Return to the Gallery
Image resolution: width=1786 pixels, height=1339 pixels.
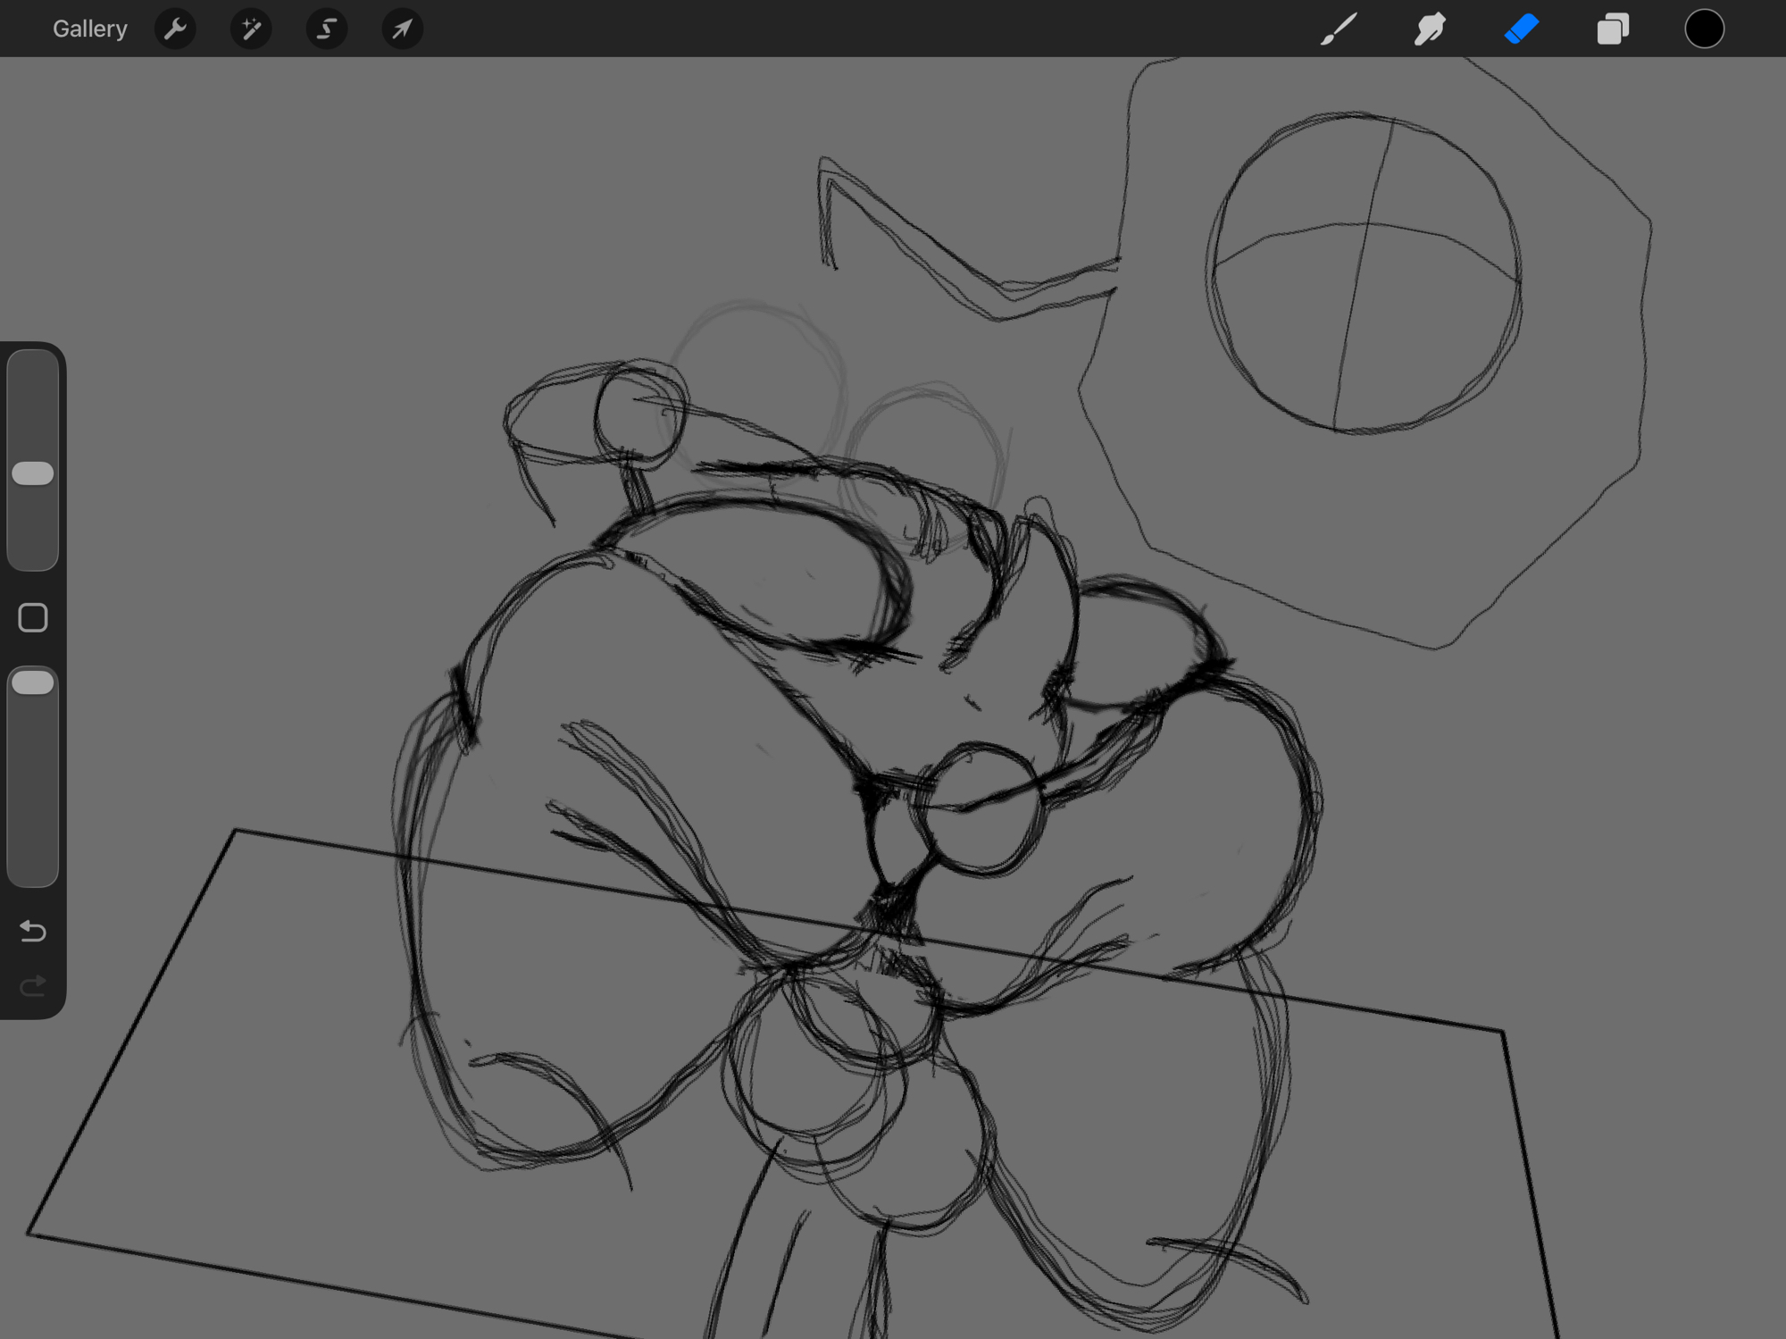pyautogui.click(x=89, y=29)
